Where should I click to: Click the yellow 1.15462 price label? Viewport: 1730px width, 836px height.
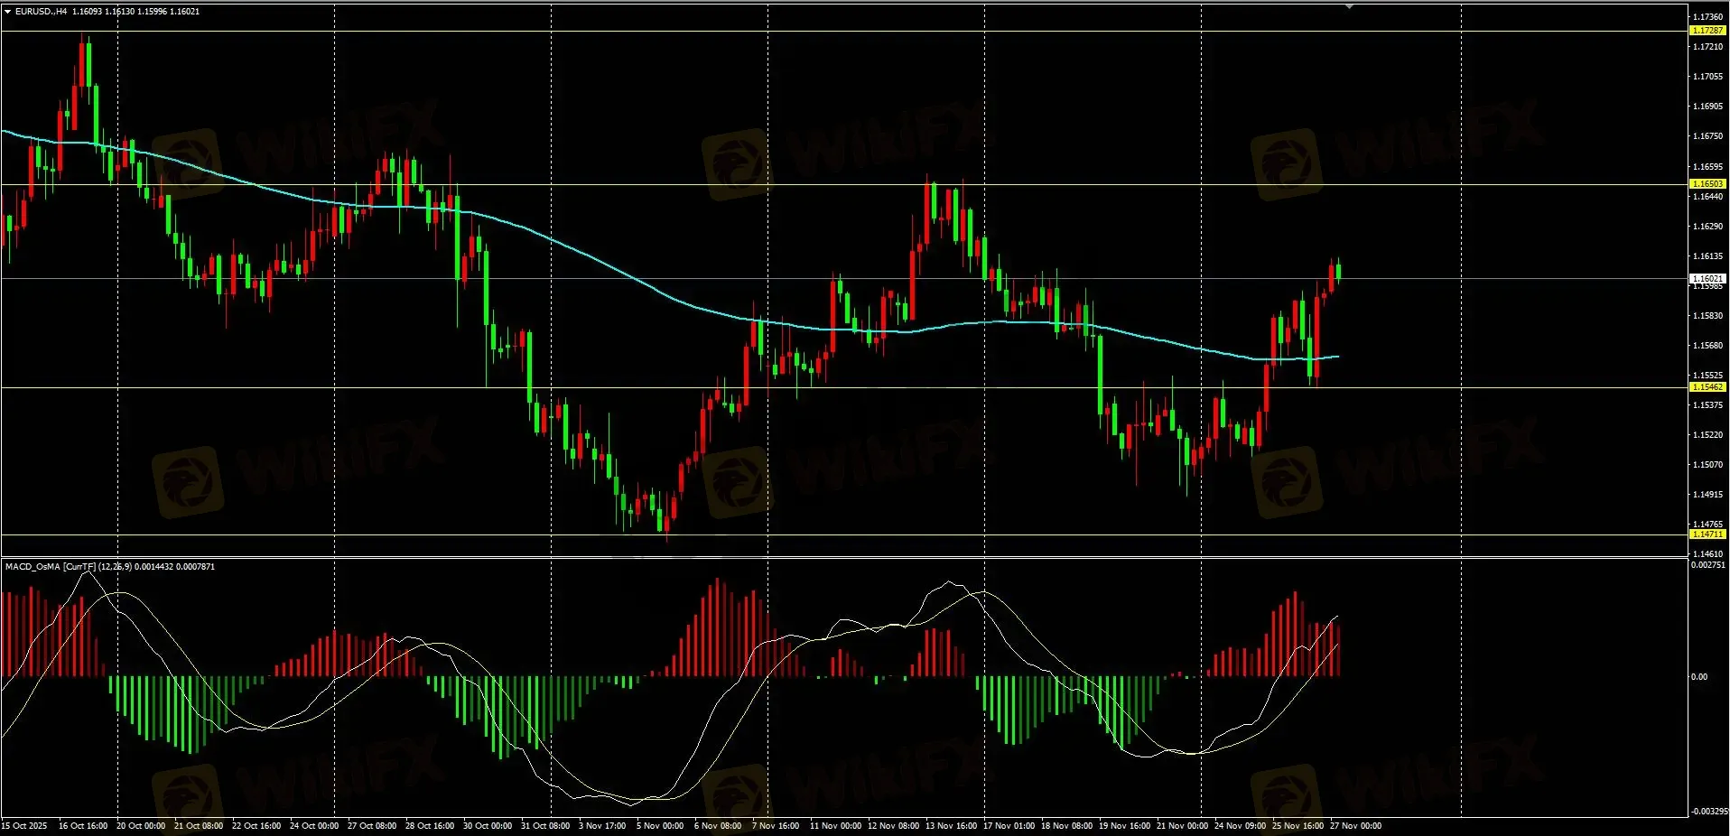point(1707,387)
